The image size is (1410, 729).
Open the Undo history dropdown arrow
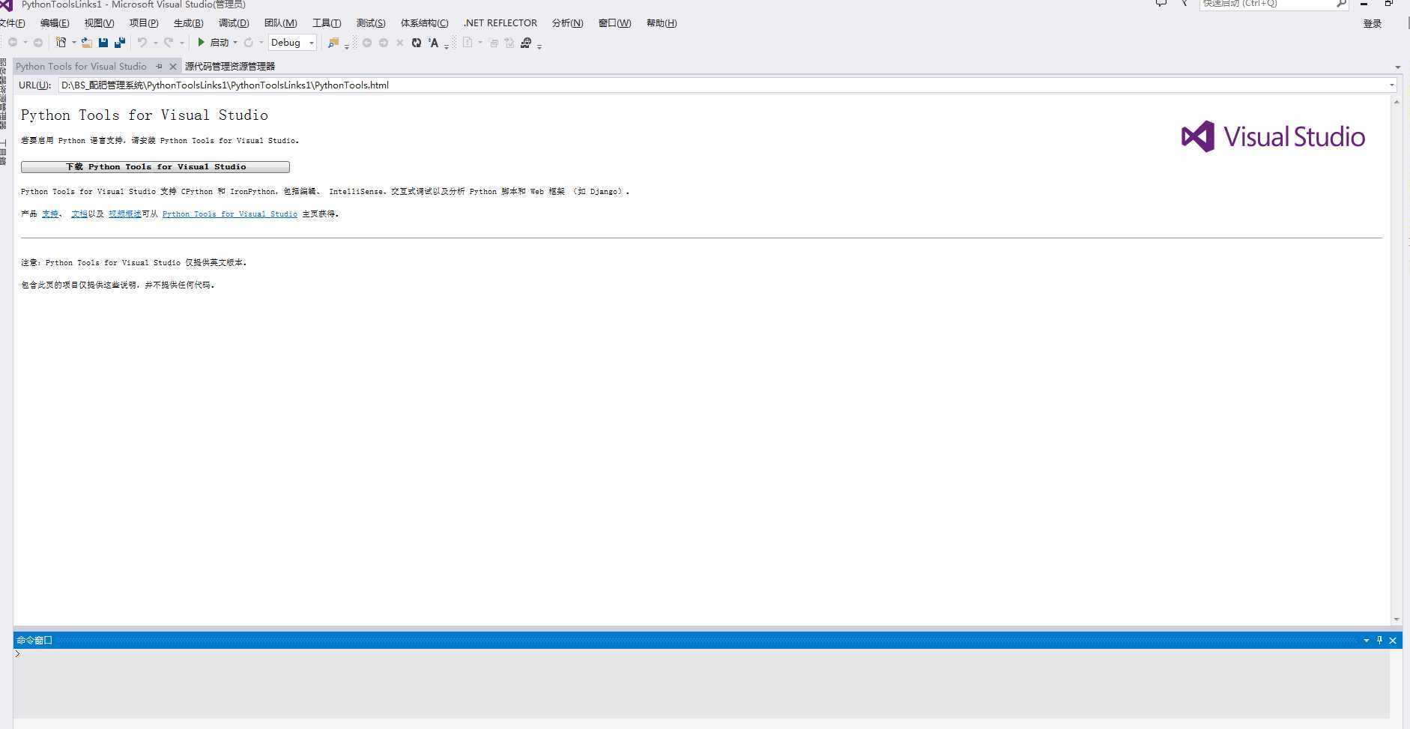pos(155,43)
